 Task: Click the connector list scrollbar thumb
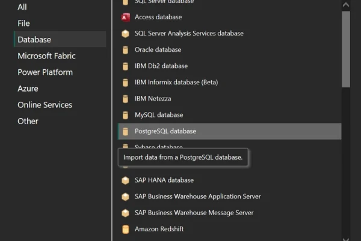(345, 48)
